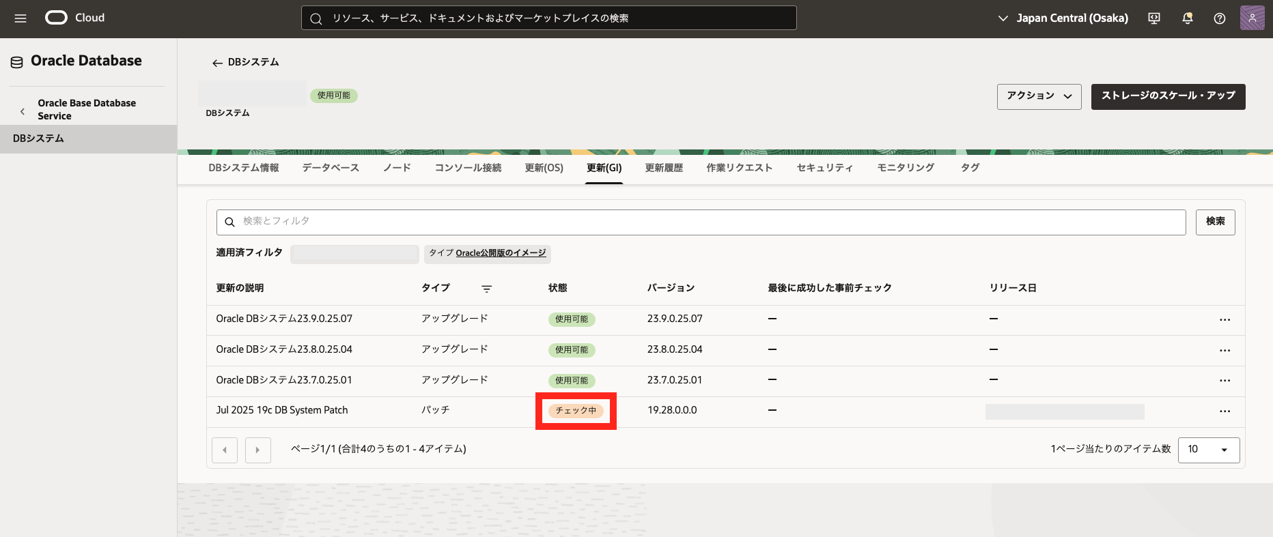The width and height of the screenshot is (1273, 537).
Task: Open the user profile avatar menu
Action: tap(1252, 18)
